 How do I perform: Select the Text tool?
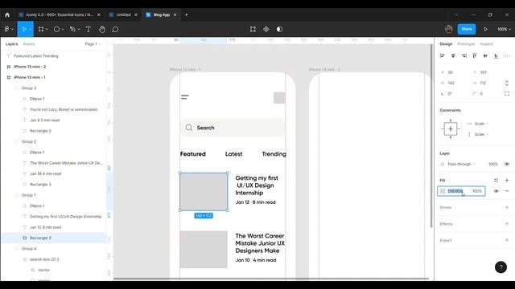click(x=89, y=29)
